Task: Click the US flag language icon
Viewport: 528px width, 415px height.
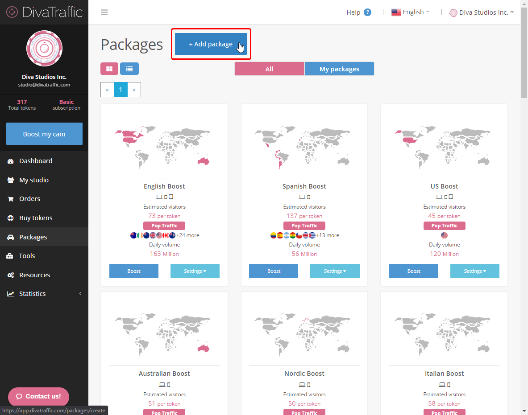Action: click(x=396, y=12)
